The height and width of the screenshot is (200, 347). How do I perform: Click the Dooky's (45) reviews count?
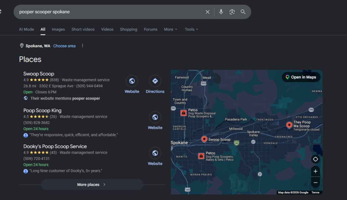pos(53,153)
